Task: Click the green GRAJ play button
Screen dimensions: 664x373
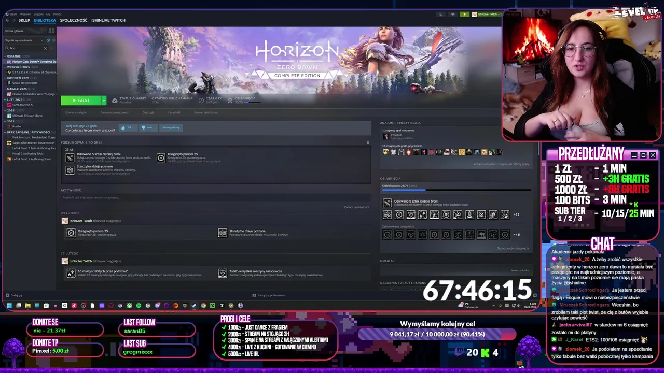Action: pyautogui.click(x=80, y=101)
